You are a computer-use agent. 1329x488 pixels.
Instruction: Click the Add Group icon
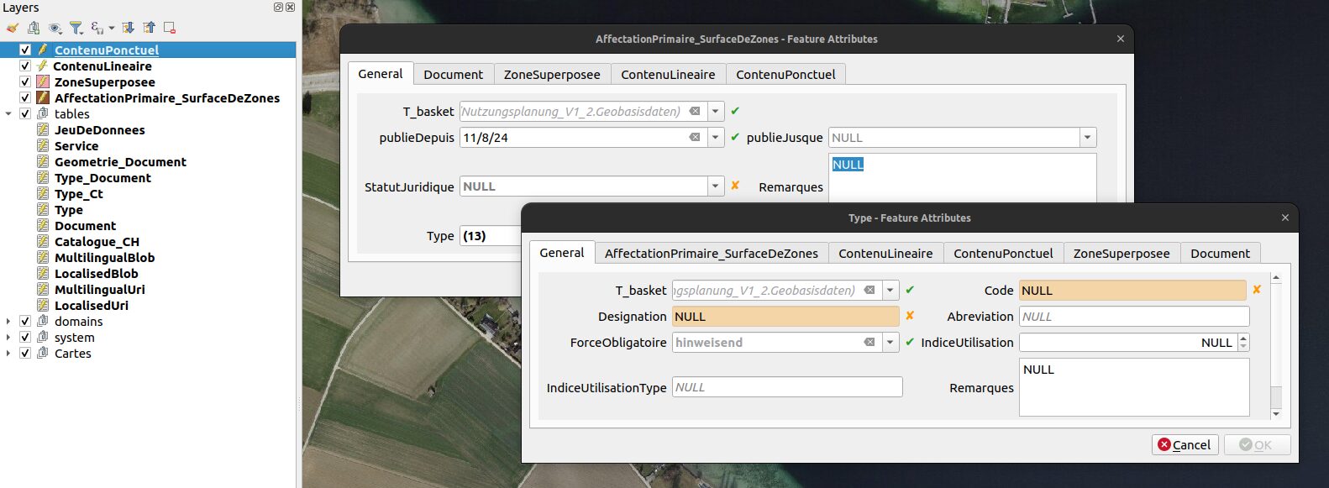coord(34,28)
